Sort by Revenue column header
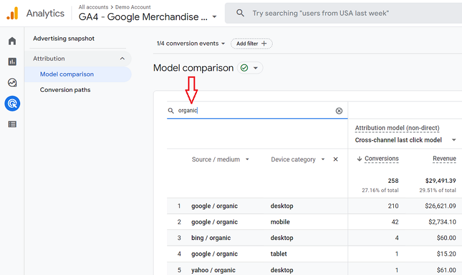Image resolution: width=462 pixels, height=275 pixels. [444, 159]
